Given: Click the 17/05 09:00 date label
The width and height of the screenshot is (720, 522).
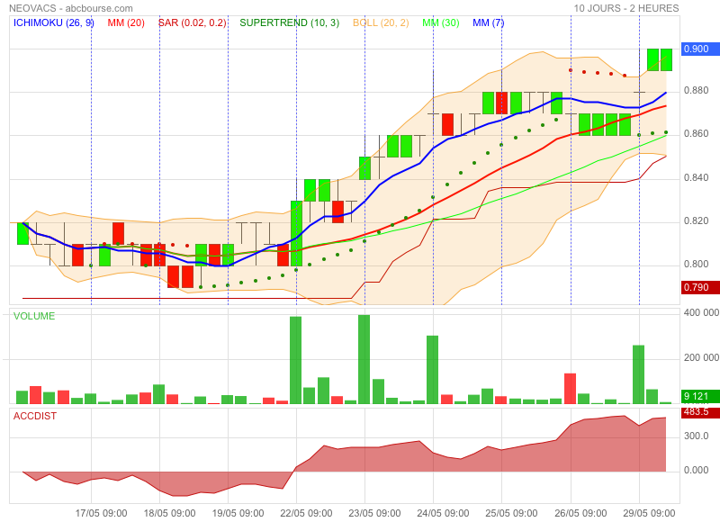Looking at the screenshot, I should 101,513.
